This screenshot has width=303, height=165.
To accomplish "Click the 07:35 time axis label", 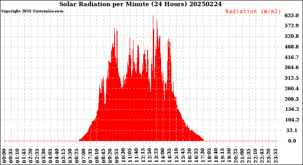I will 90,156.
